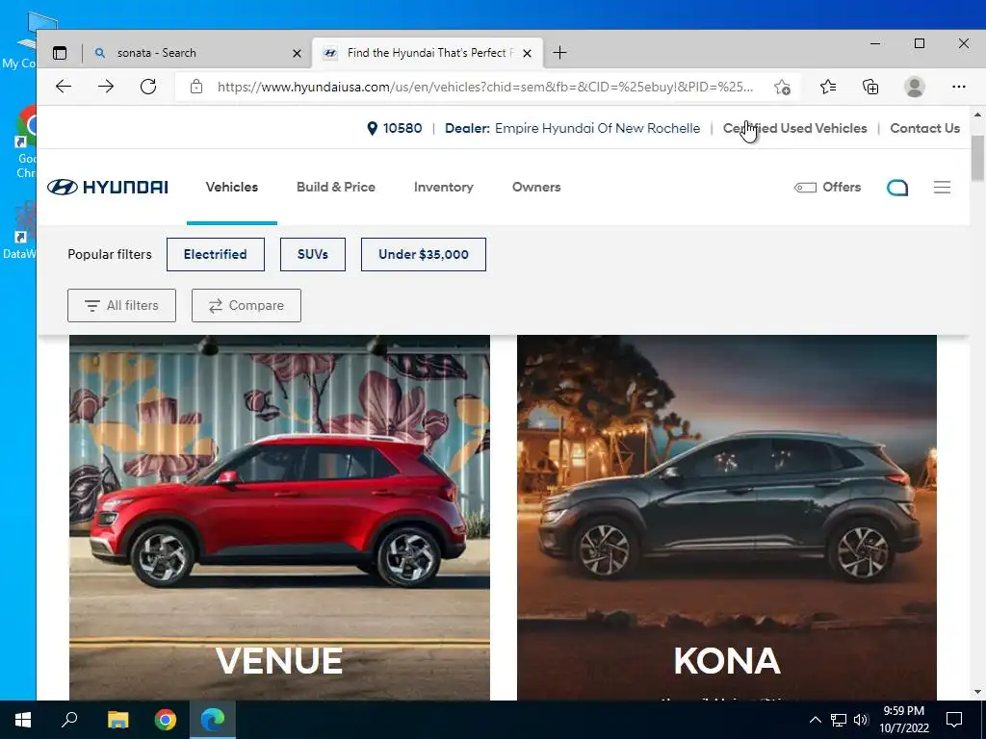Open the Vehicles navigation menu
This screenshot has height=739, width=986.
pos(231,188)
